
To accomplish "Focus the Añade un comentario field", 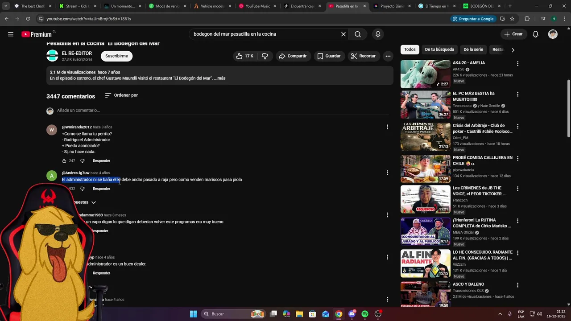I will pyautogui.click(x=223, y=111).
